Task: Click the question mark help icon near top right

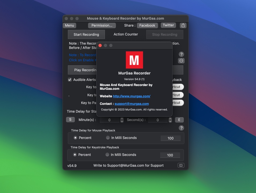Action: (181, 54)
